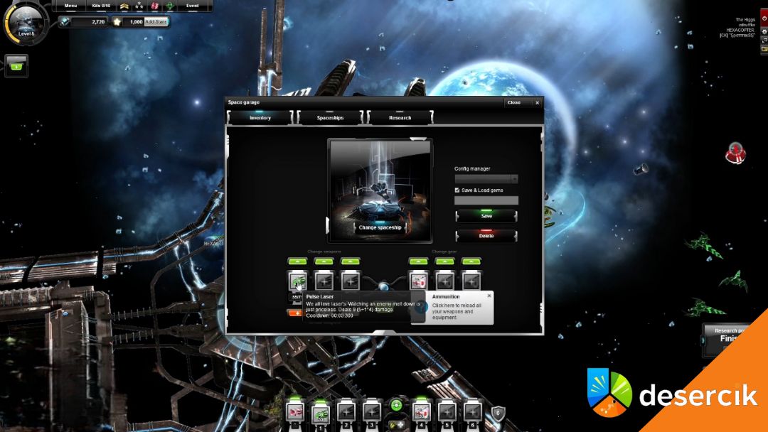Open the red gift box icon in the top bar
768x432 pixels.
(154, 6)
